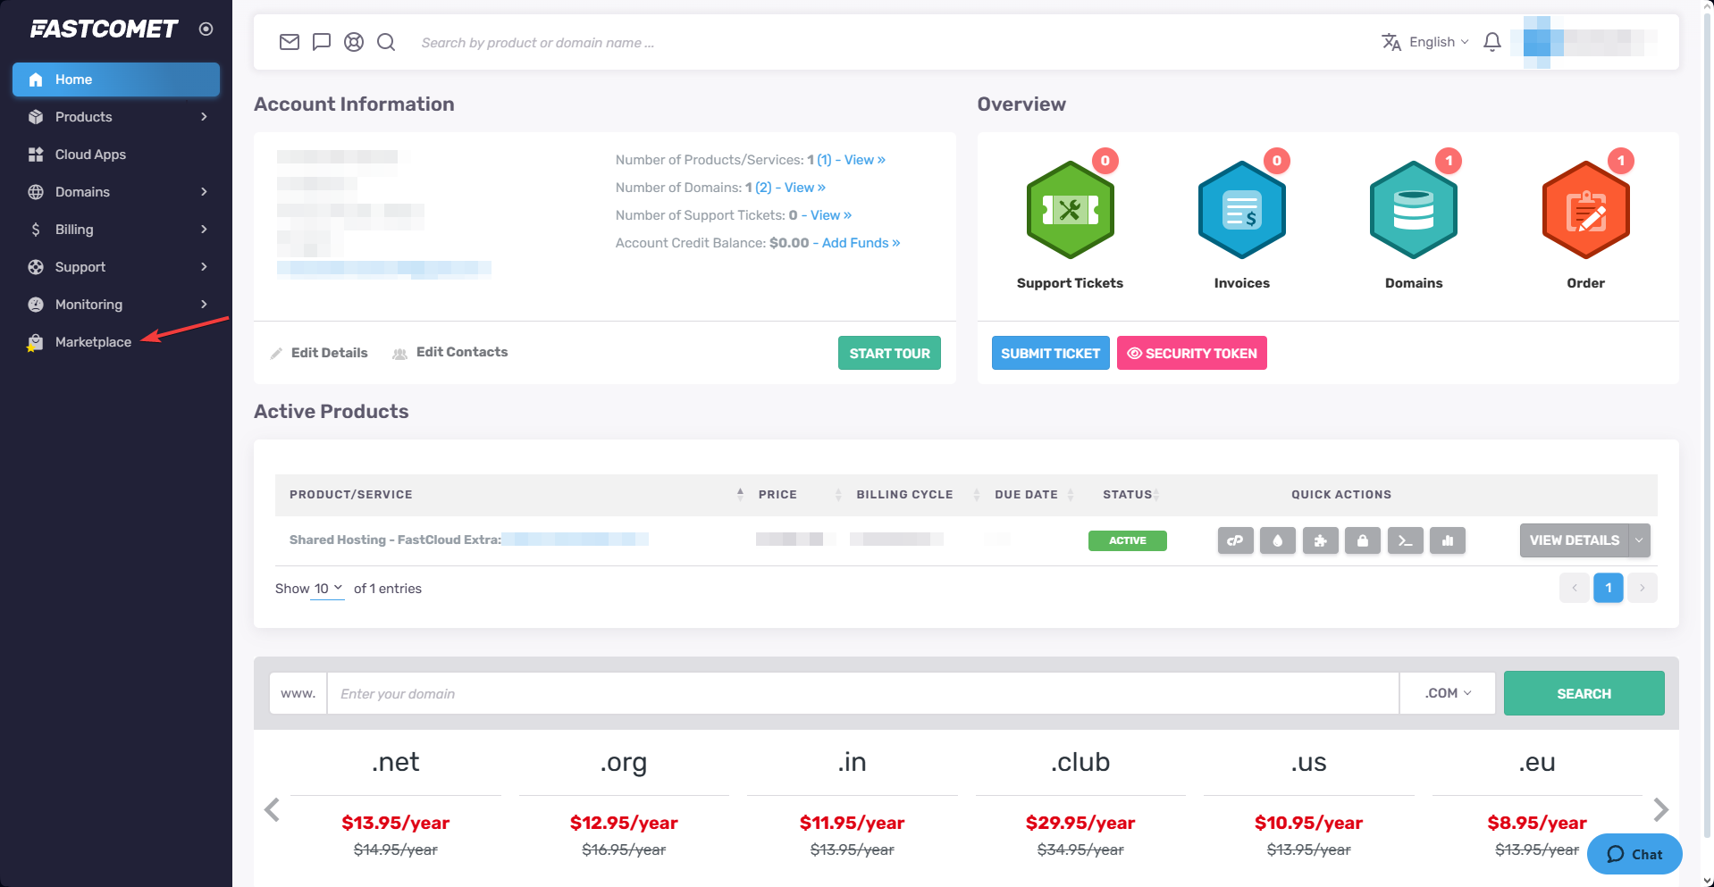Expand the Domains submenu chevron

(204, 192)
